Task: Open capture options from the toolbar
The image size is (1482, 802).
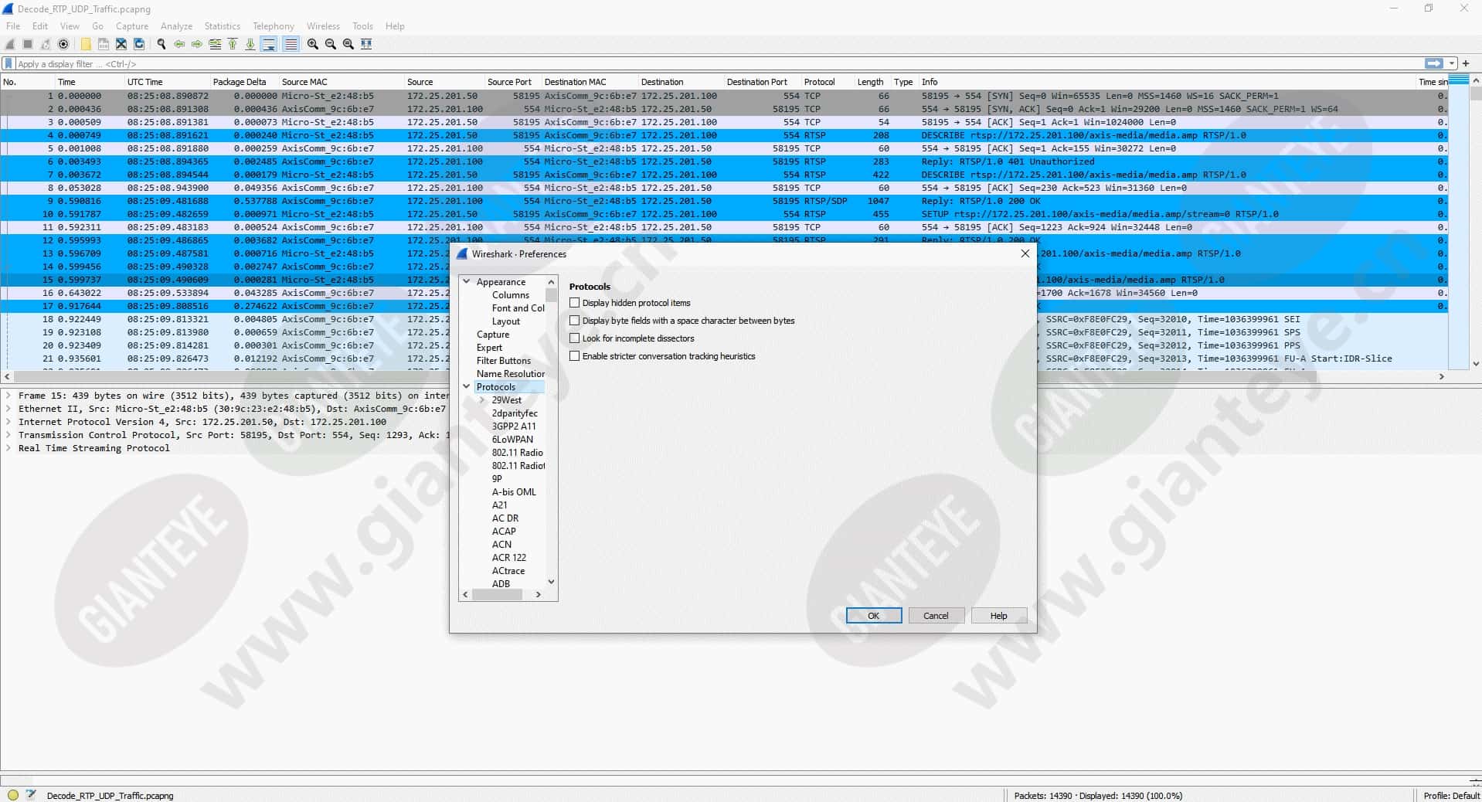Action: point(63,44)
